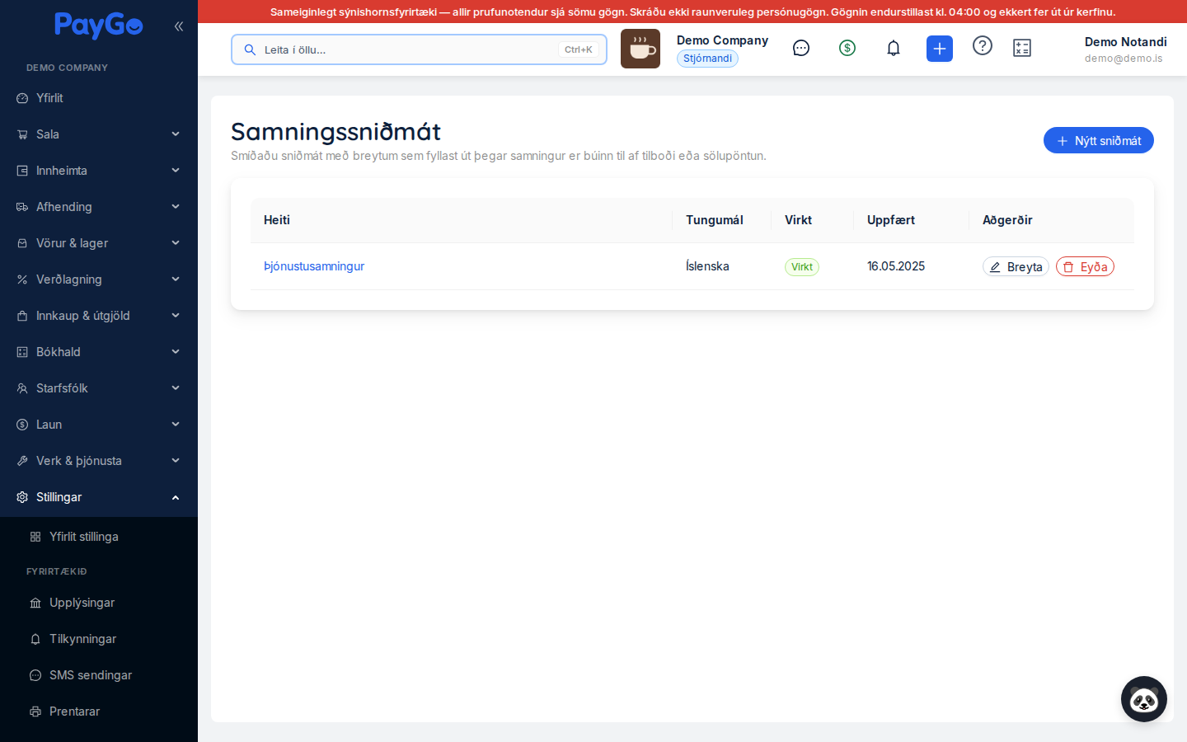Open the chat messages icon
The image size is (1187, 742).
801,48
